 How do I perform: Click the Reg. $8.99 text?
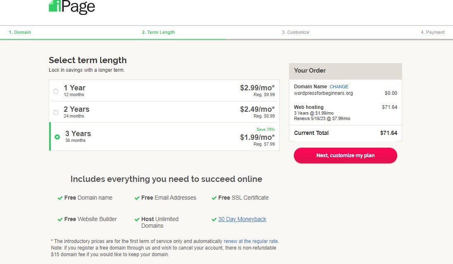(x=265, y=116)
